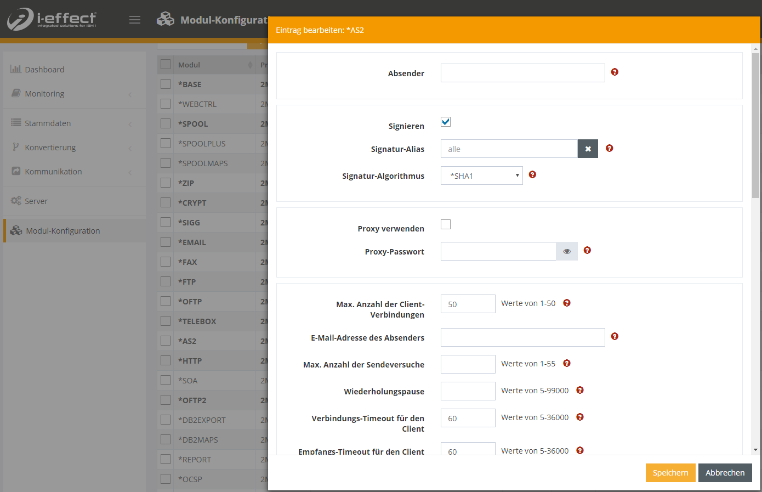Click help icon for Max. Anzahl der Sendeversuche
Image resolution: width=762 pixels, height=492 pixels.
[567, 363]
